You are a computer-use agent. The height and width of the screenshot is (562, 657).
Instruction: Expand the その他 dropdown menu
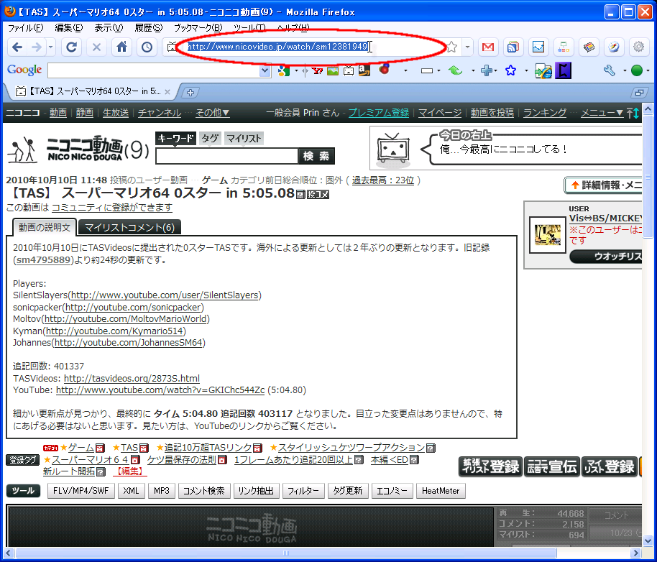click(212, 113)
